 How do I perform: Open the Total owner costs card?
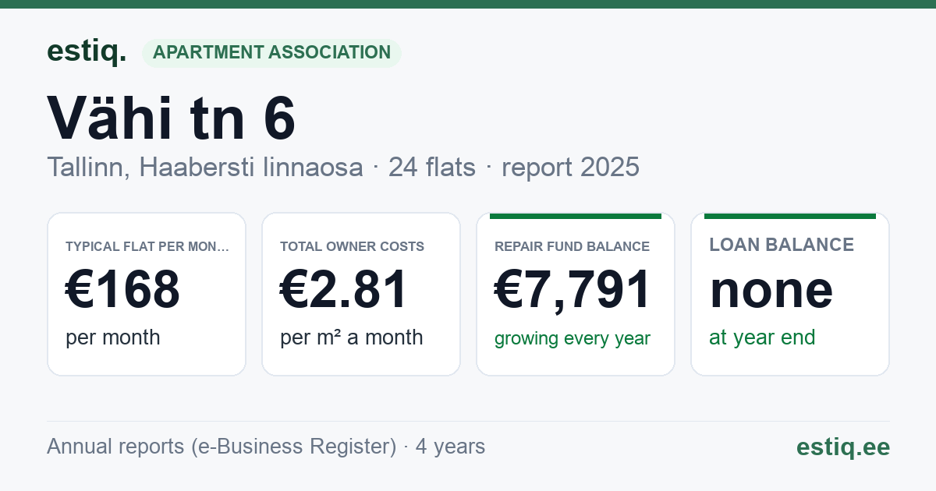[x=361, y=294]
